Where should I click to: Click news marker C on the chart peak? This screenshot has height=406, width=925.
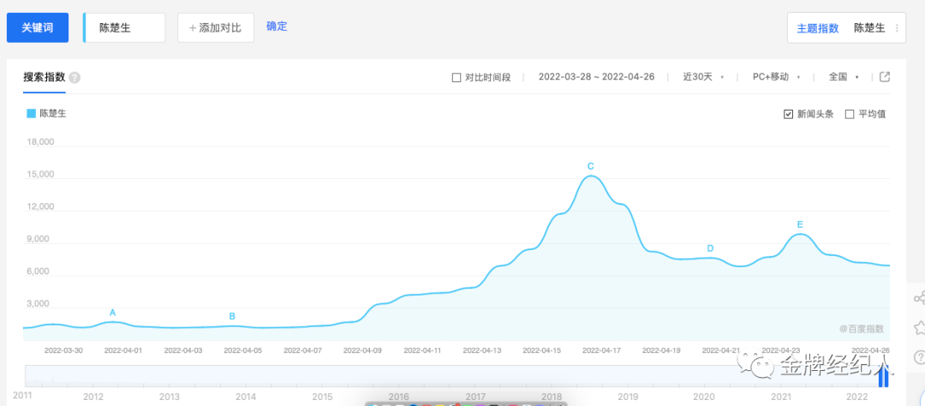coord(590,166)
